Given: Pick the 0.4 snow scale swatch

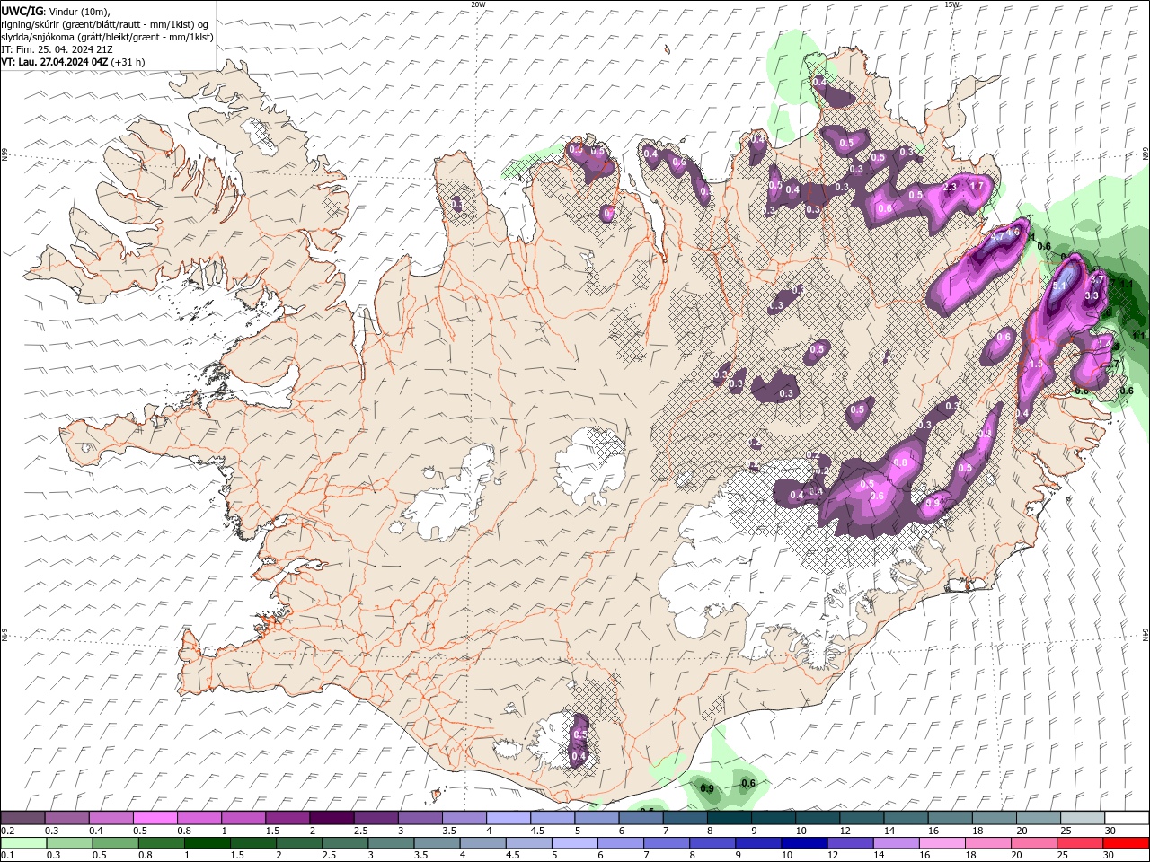Looking at the screenshot, I should tap(111, 818).
